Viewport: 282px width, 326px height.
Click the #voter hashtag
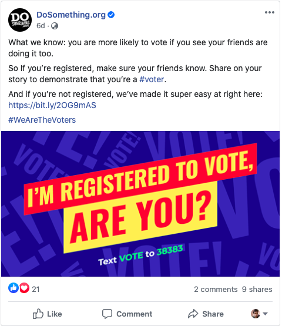[x=152, y=79]
